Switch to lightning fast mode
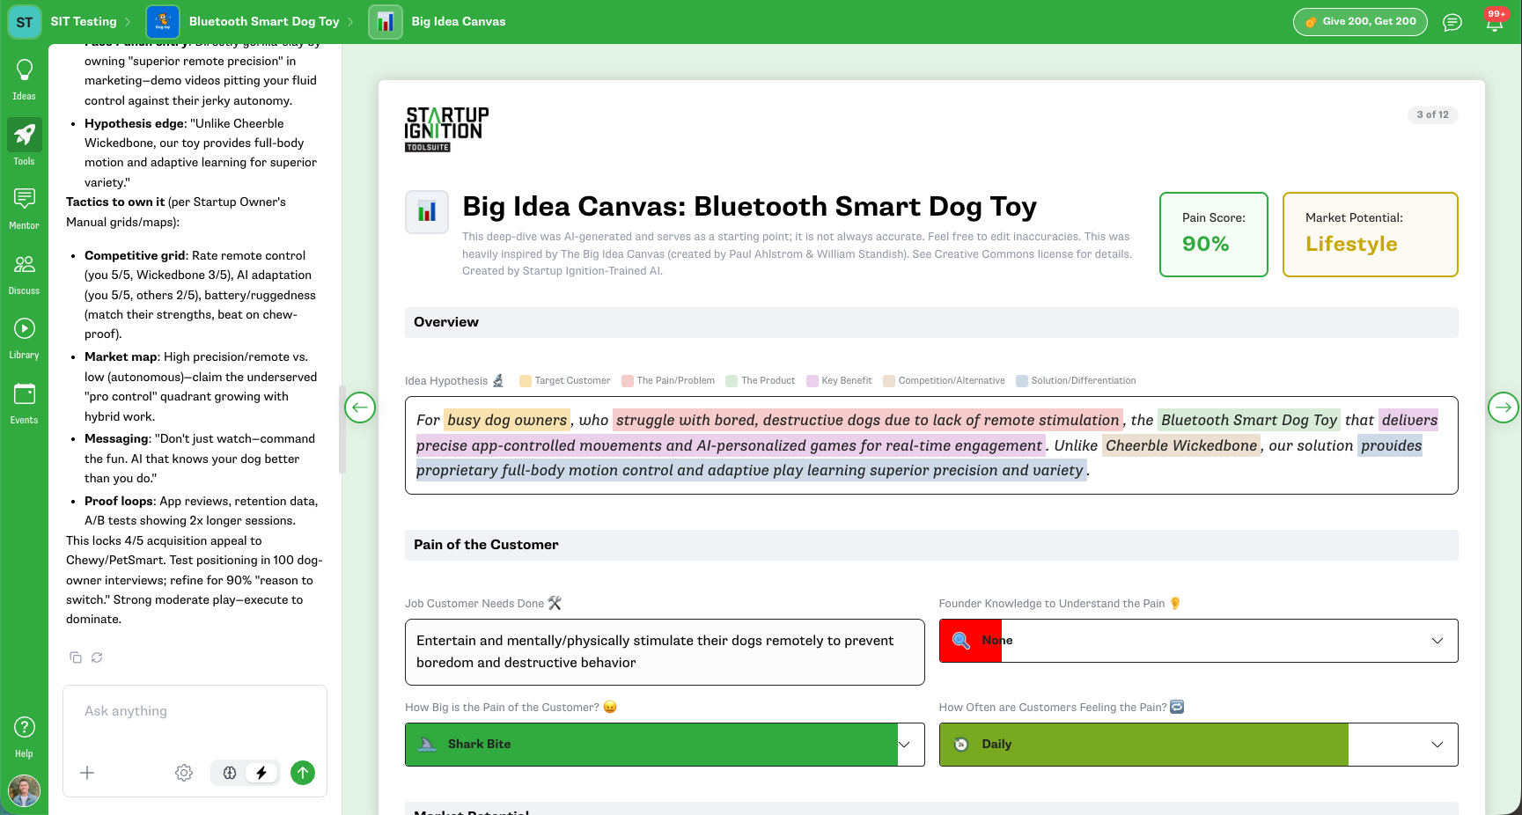 [x=261, y=773]
